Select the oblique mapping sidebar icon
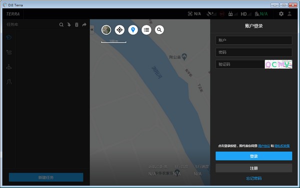Viewport: 300px width, 188px height. point(9,67)
